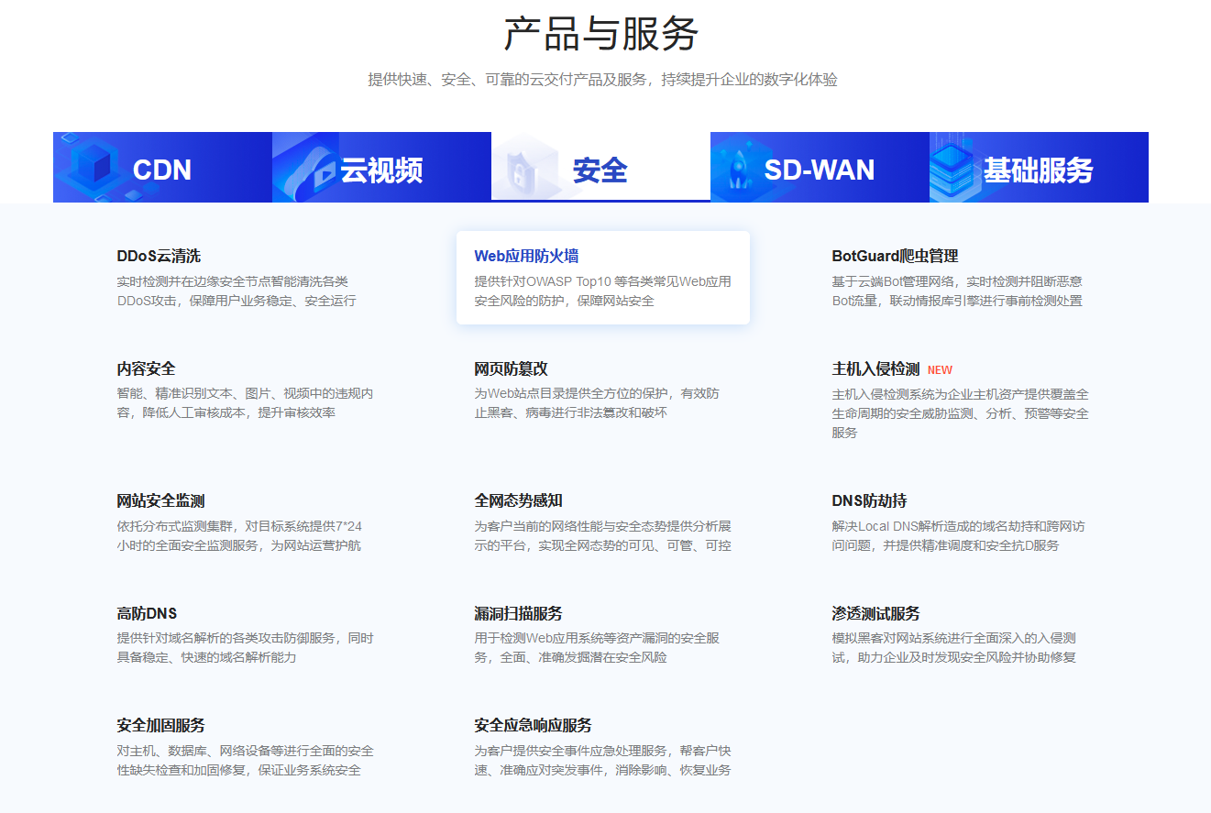Screen dimensions: 1211x813
Task: Open DNS防劫持 product link
Action: 869,500
